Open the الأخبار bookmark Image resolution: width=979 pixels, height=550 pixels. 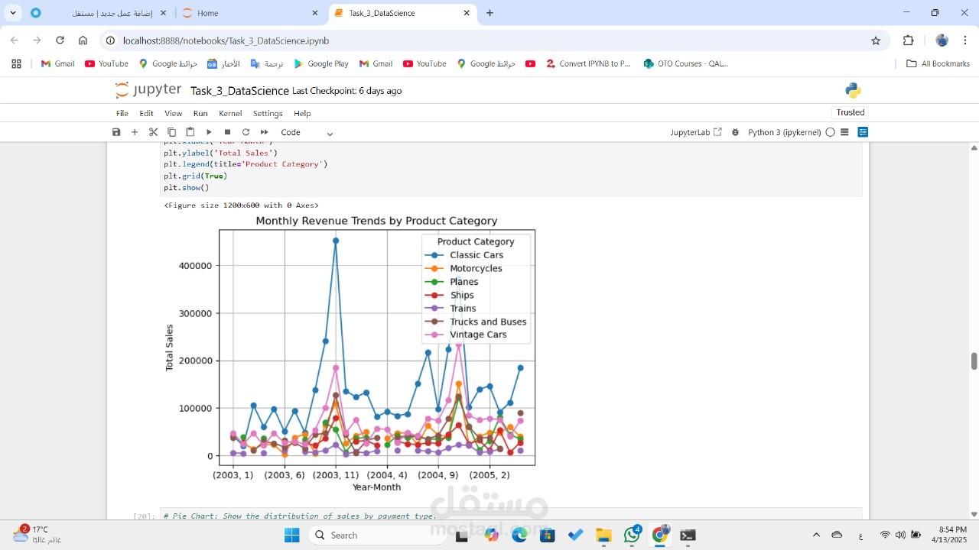tap(223, 63)
